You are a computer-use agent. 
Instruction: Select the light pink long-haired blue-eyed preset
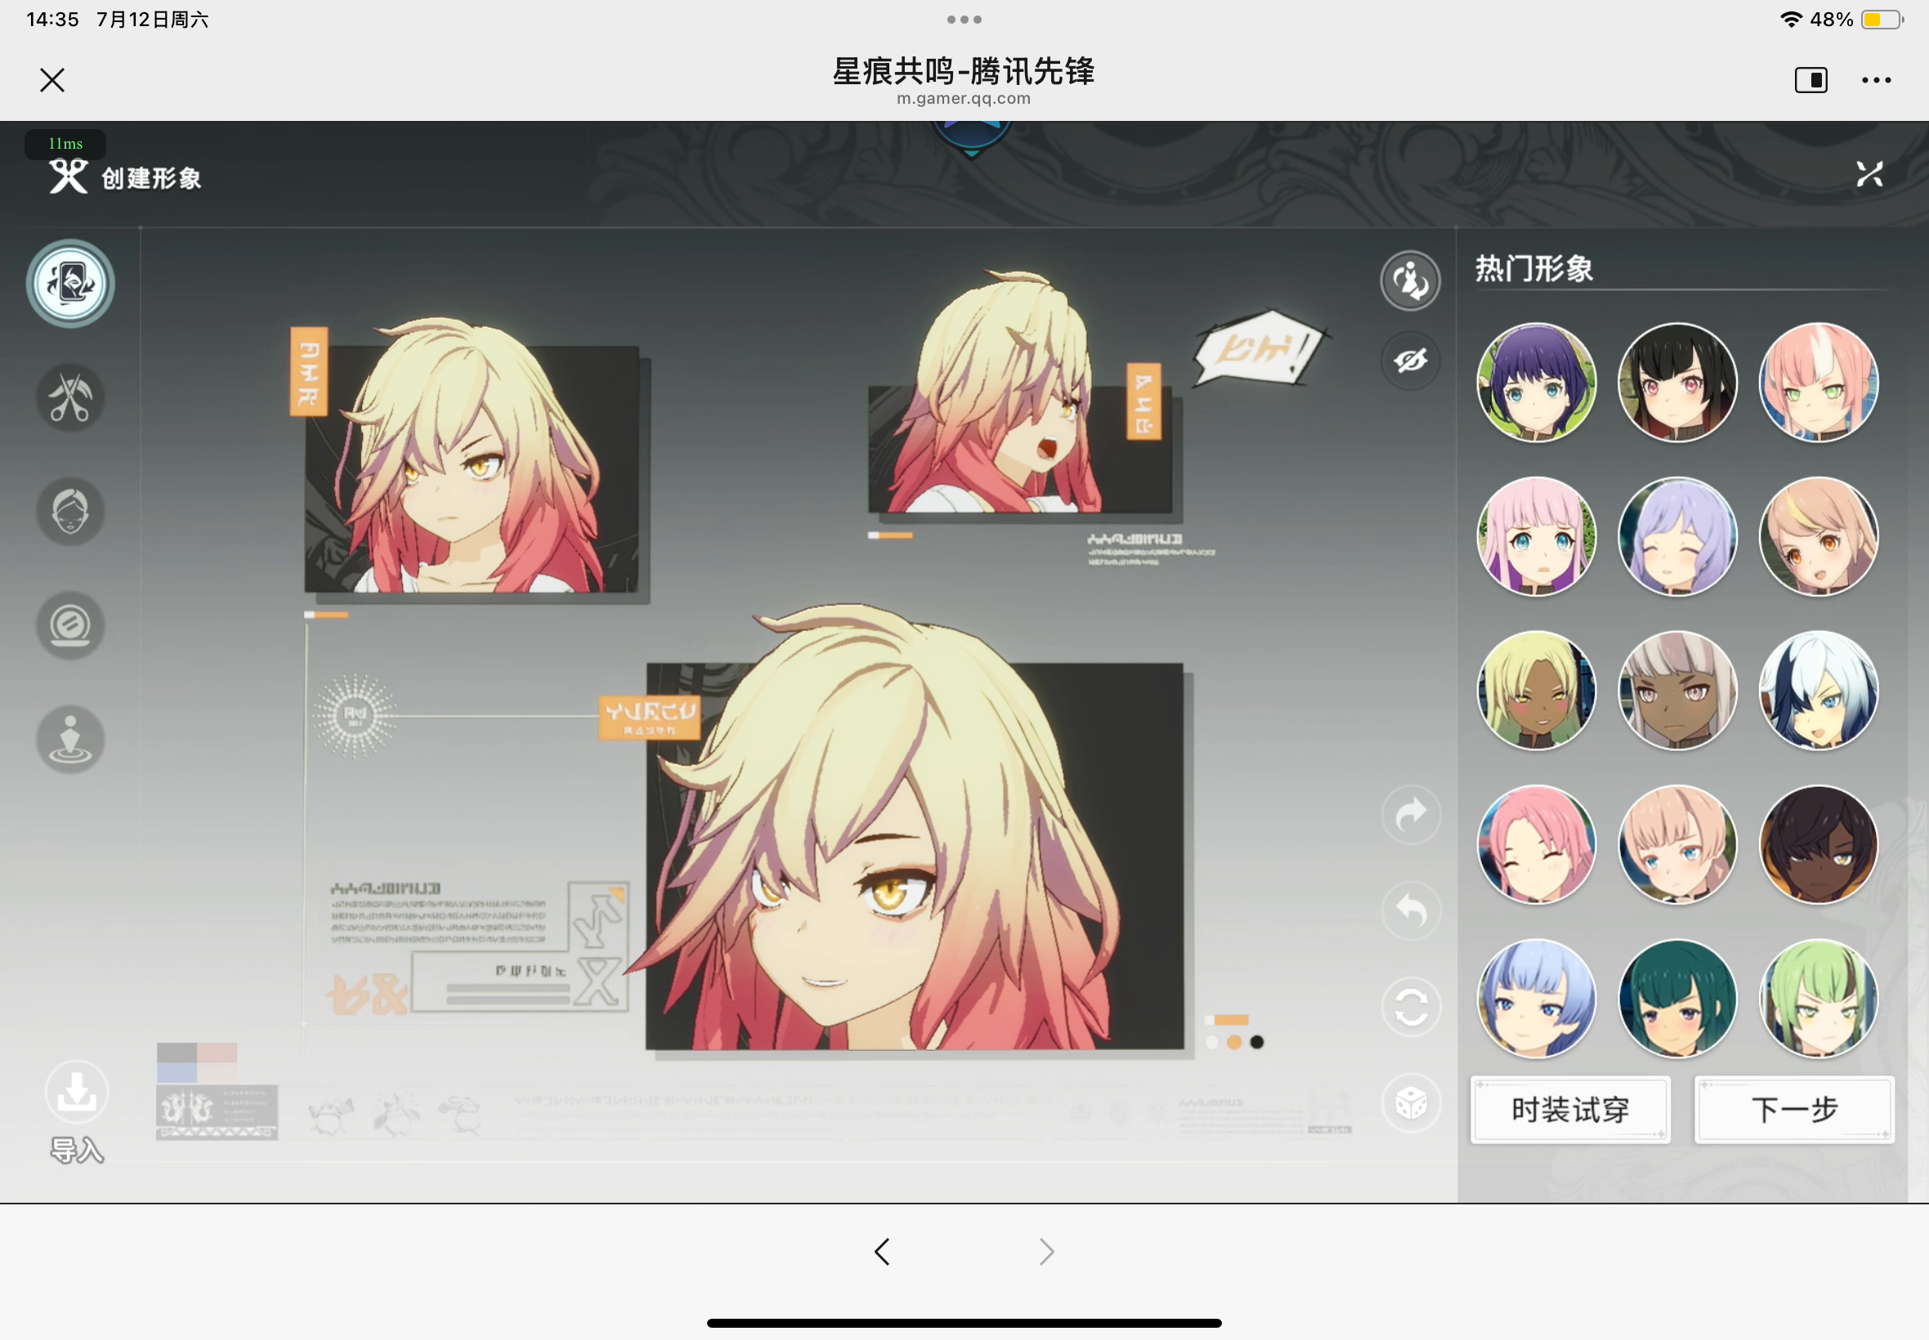tap(1537, 538)
